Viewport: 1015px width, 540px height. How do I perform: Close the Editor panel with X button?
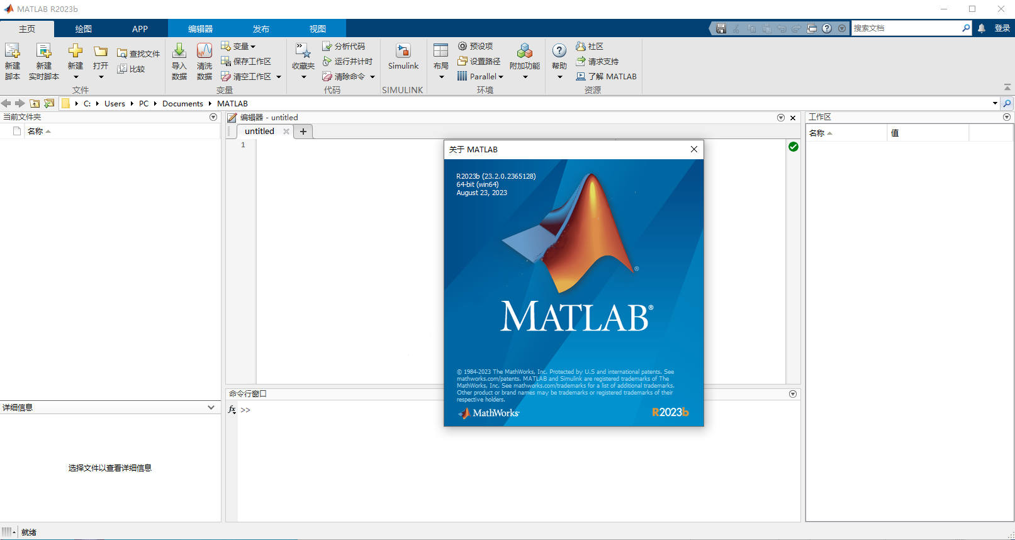click(x=793, y=118)
